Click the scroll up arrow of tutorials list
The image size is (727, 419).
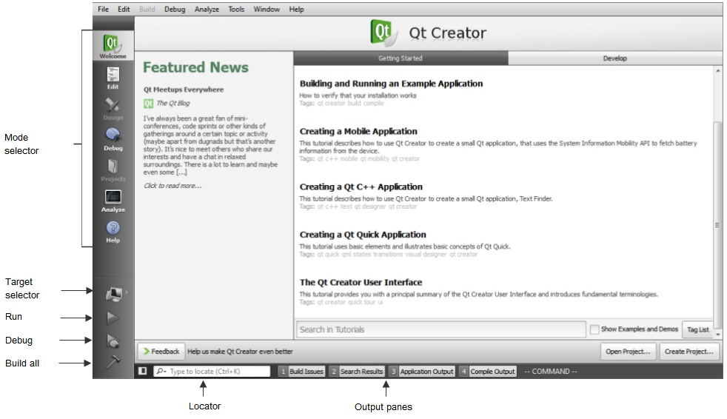[x=717, y=71]
